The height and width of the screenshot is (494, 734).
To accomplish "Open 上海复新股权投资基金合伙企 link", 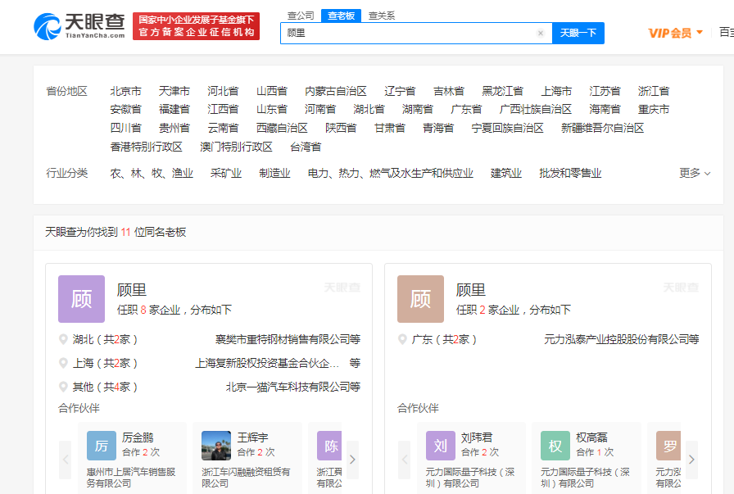I will coord(267,363).
